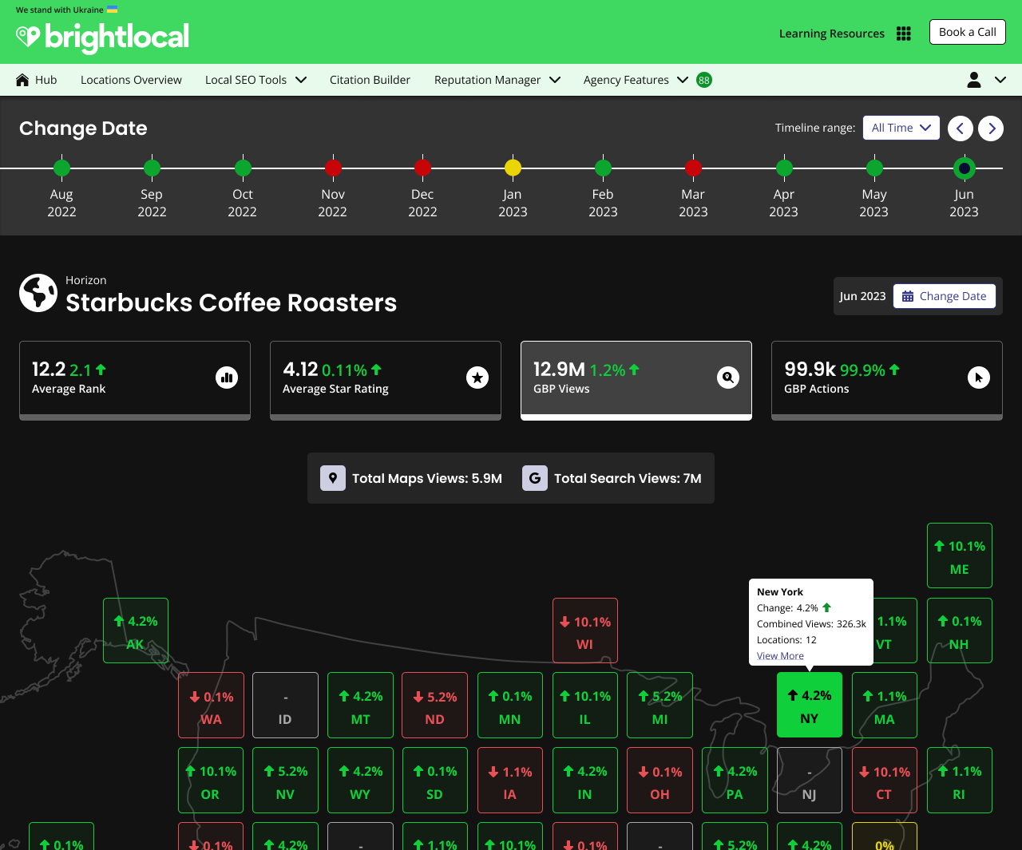Click the NJ state tile
This screenshot has width=1022, height=850.
pyautogui.click(x=810, y=780)
